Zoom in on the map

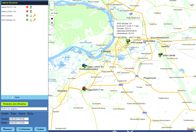click(52, 4)
